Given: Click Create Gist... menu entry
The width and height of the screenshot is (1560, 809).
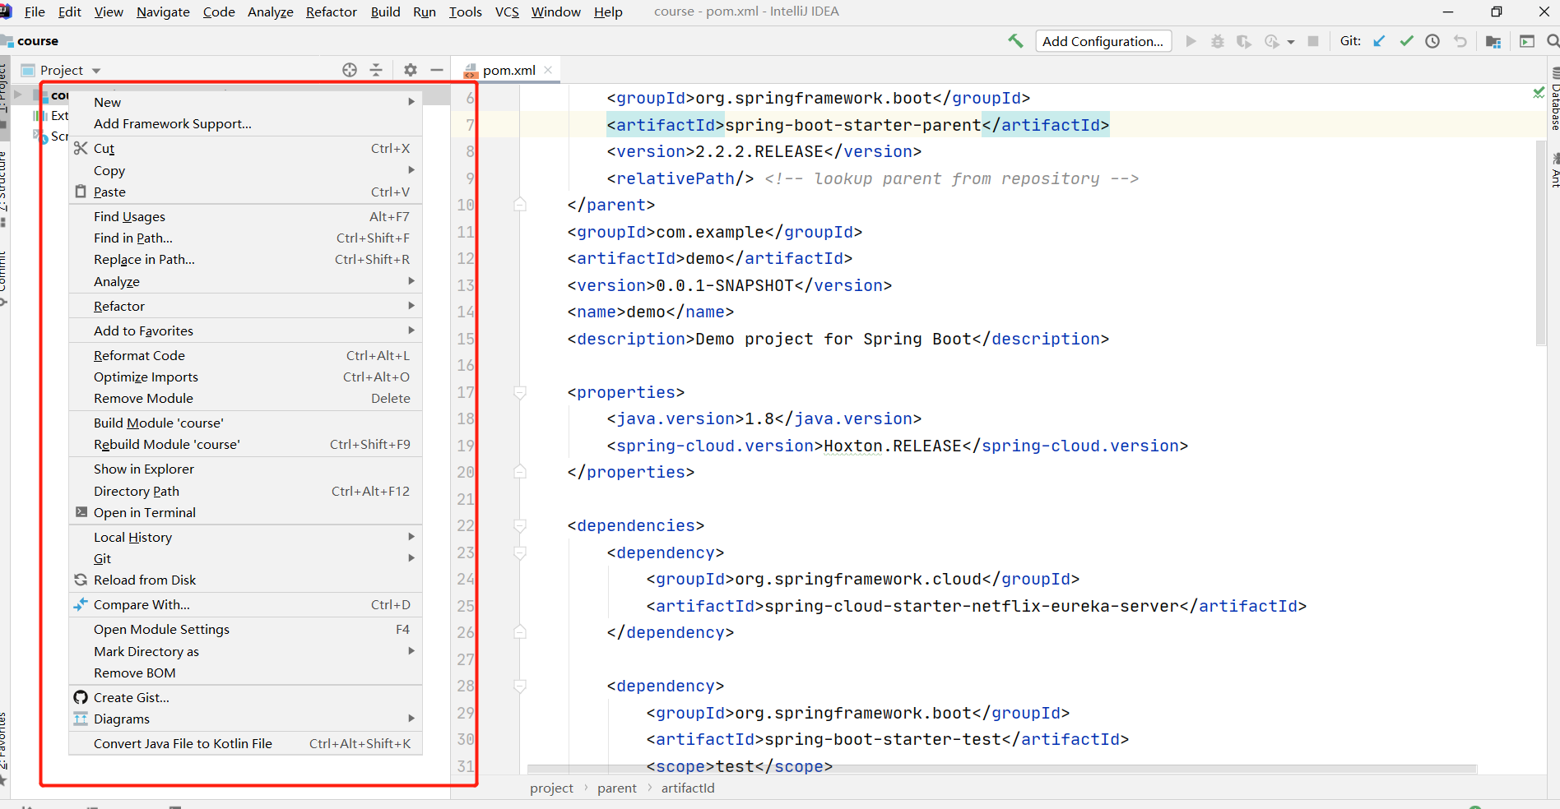Looking at the screenshot, I should coord(245,698).
